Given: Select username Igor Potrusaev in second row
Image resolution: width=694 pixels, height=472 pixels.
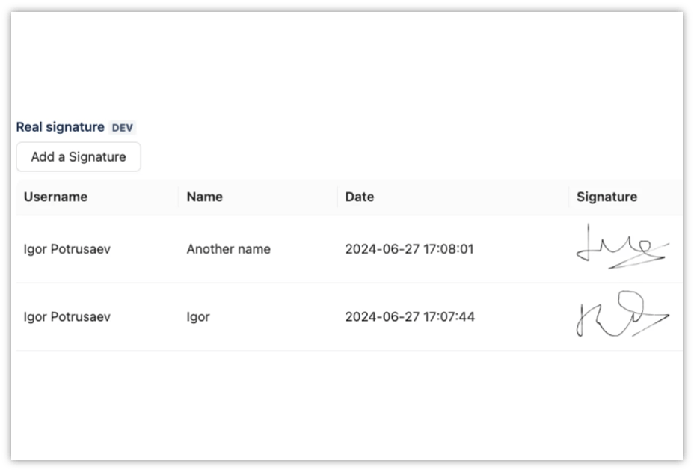Looking at the screenshot, I should tap(67, 316).
